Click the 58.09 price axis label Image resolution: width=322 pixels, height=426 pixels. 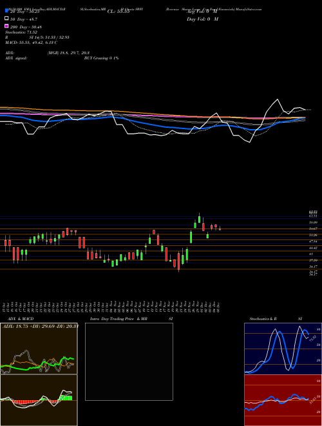tap(314, 222)
